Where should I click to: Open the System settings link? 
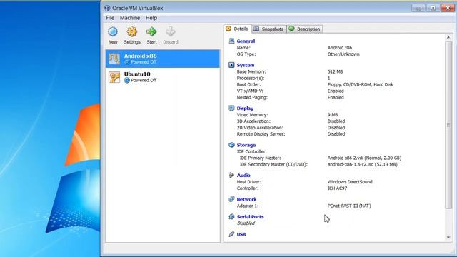(x=246, y=65)
